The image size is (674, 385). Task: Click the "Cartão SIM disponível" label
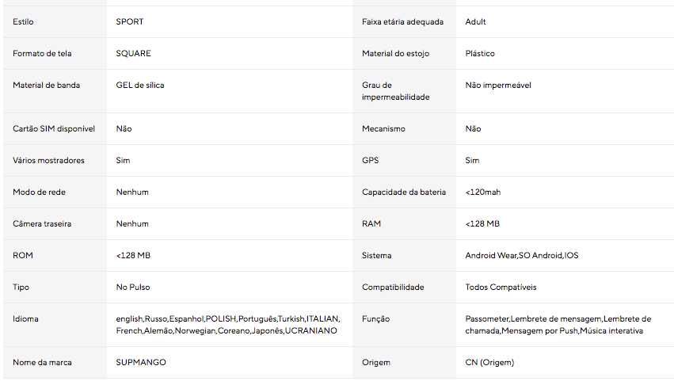click(54, 129)
